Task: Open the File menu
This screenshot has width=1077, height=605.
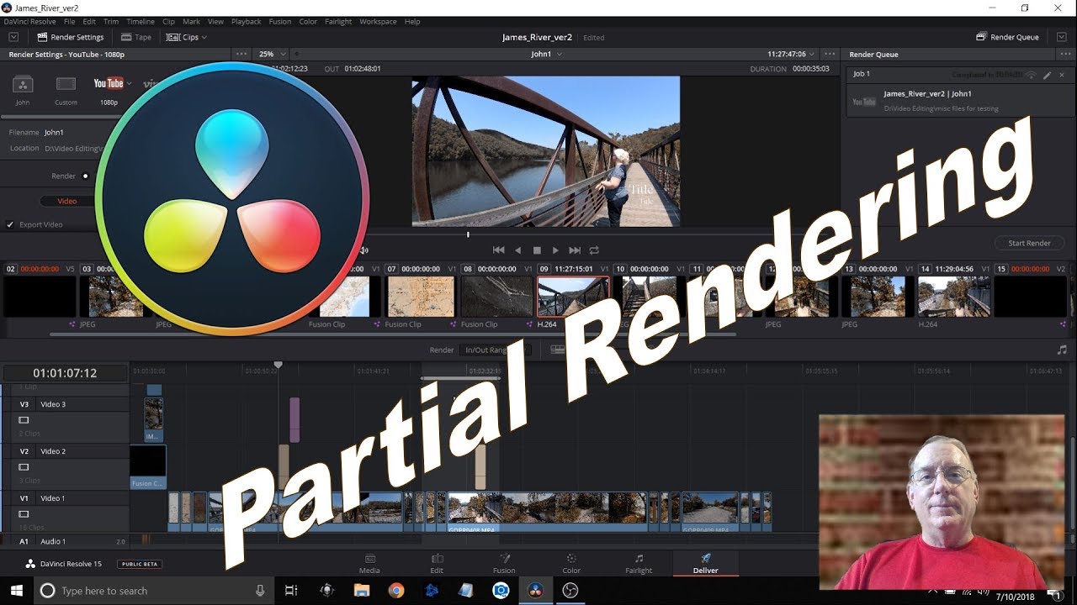Action: pos(69,22)
